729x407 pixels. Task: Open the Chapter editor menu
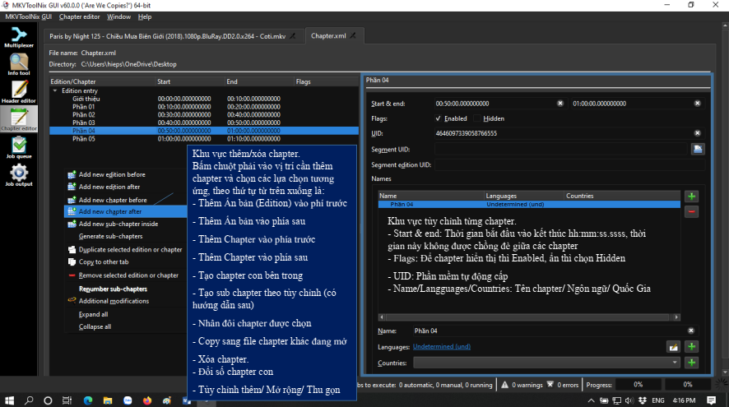[80, 16]
